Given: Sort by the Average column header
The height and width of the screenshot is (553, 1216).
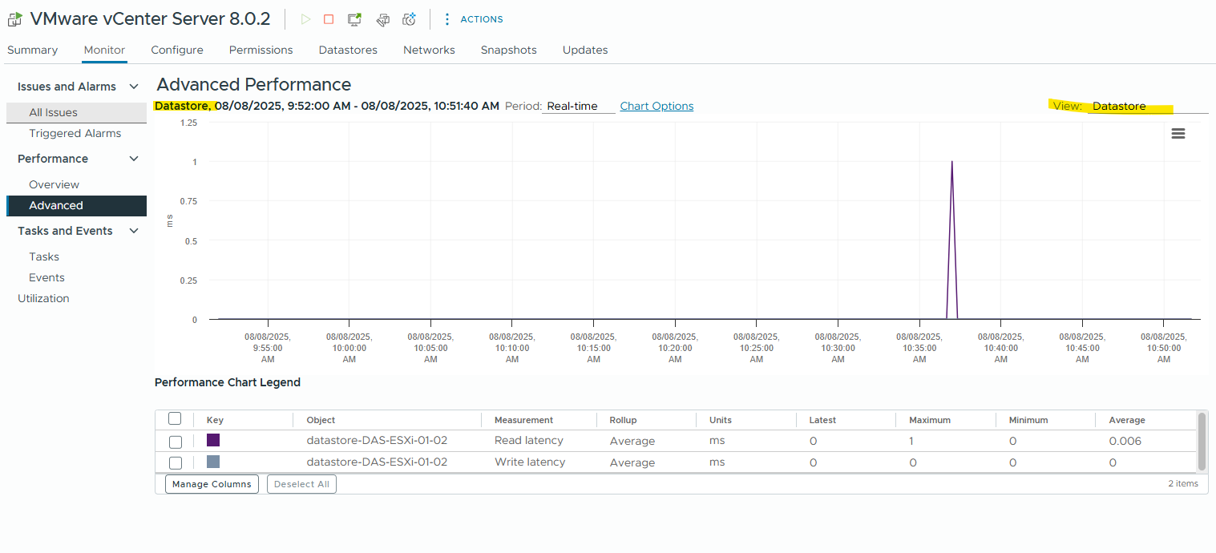Looking at the screenshot, I should 1127,420.
